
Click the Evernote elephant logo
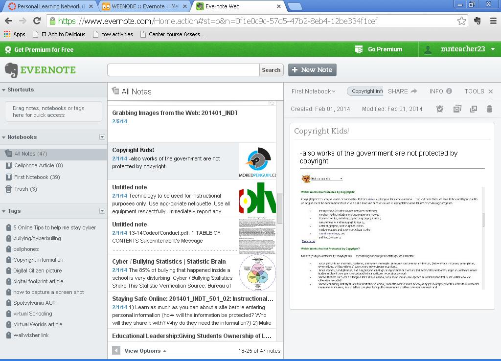pyautogui.click(x=12, y=70)
